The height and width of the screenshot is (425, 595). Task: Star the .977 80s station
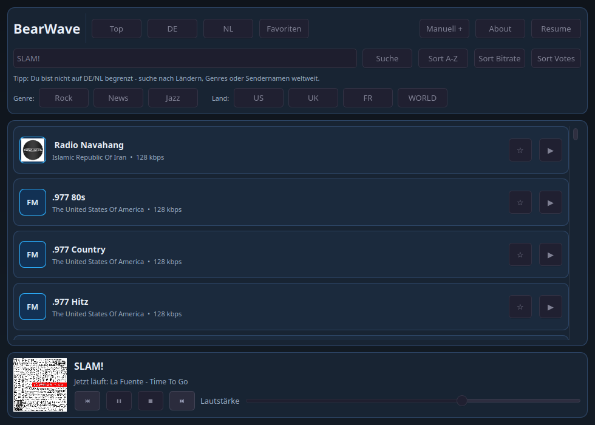click(x=520, y=203)
